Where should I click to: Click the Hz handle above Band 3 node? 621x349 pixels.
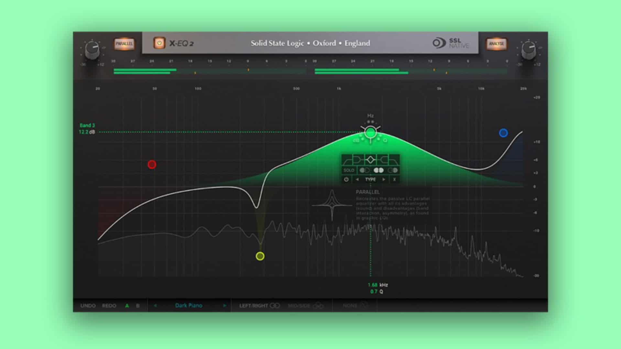pos(371,116)
